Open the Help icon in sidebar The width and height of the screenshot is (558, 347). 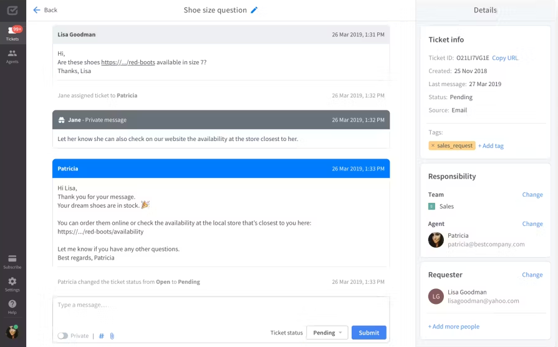[x=12, y=306]
